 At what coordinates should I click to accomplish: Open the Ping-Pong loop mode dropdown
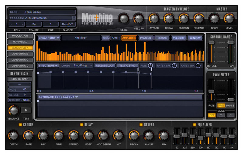(x=83, y=66)
